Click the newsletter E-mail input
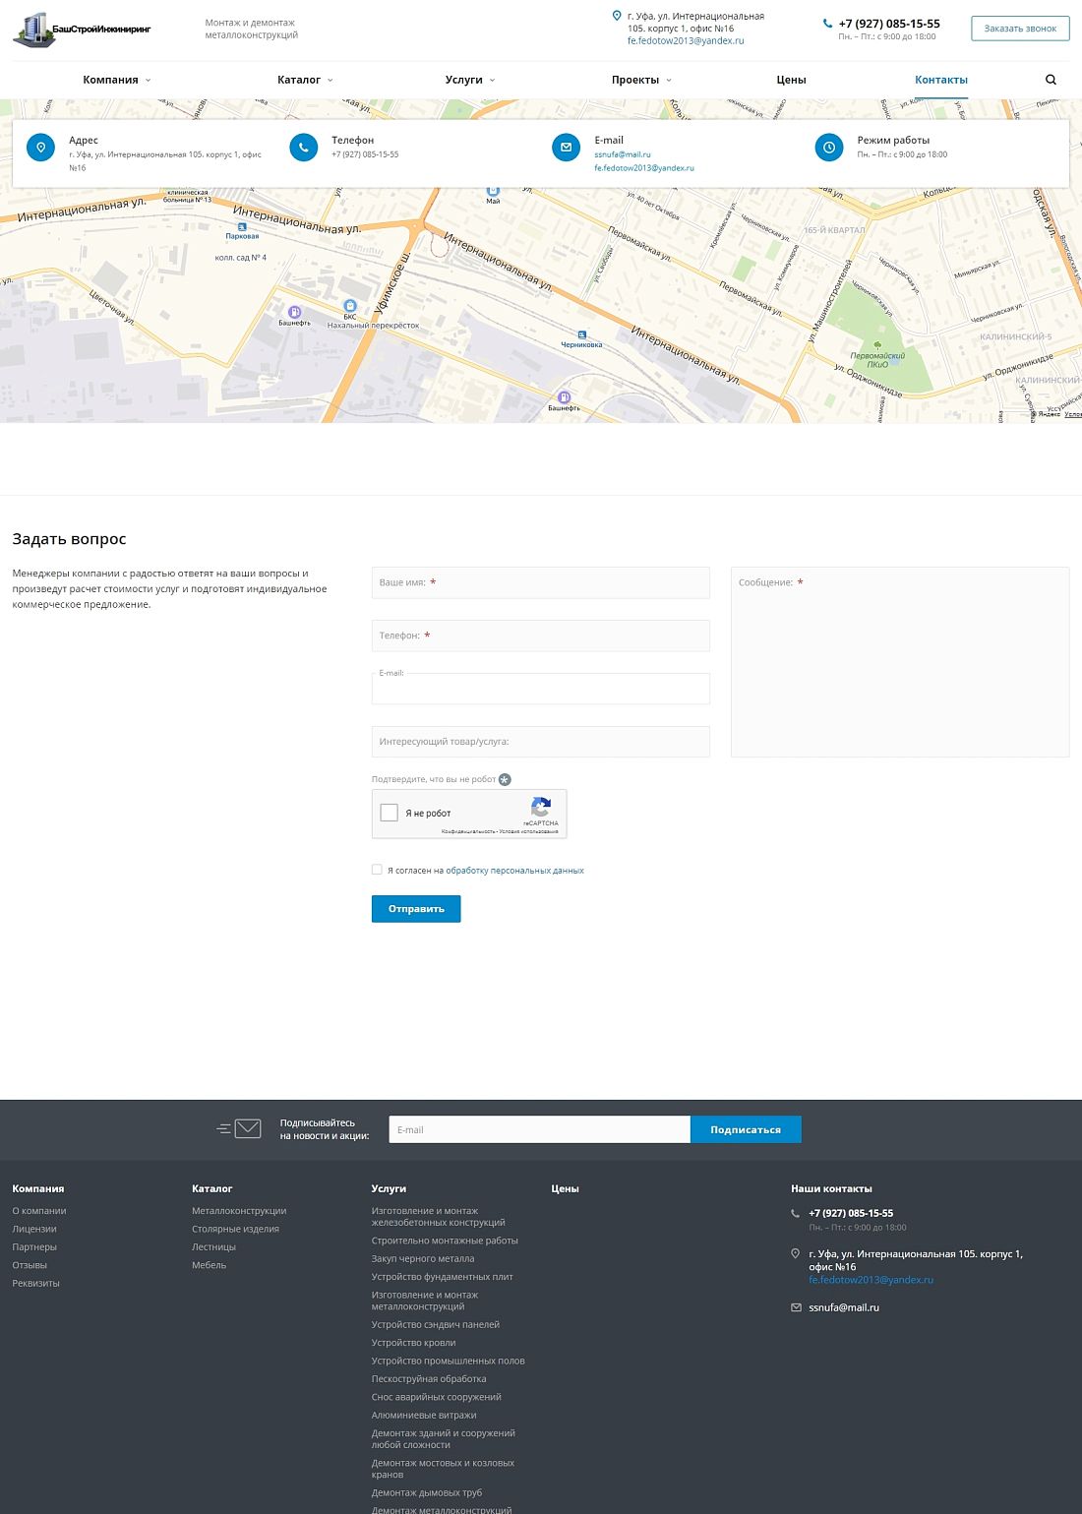The image size is (1082, 1514). 540,1129
